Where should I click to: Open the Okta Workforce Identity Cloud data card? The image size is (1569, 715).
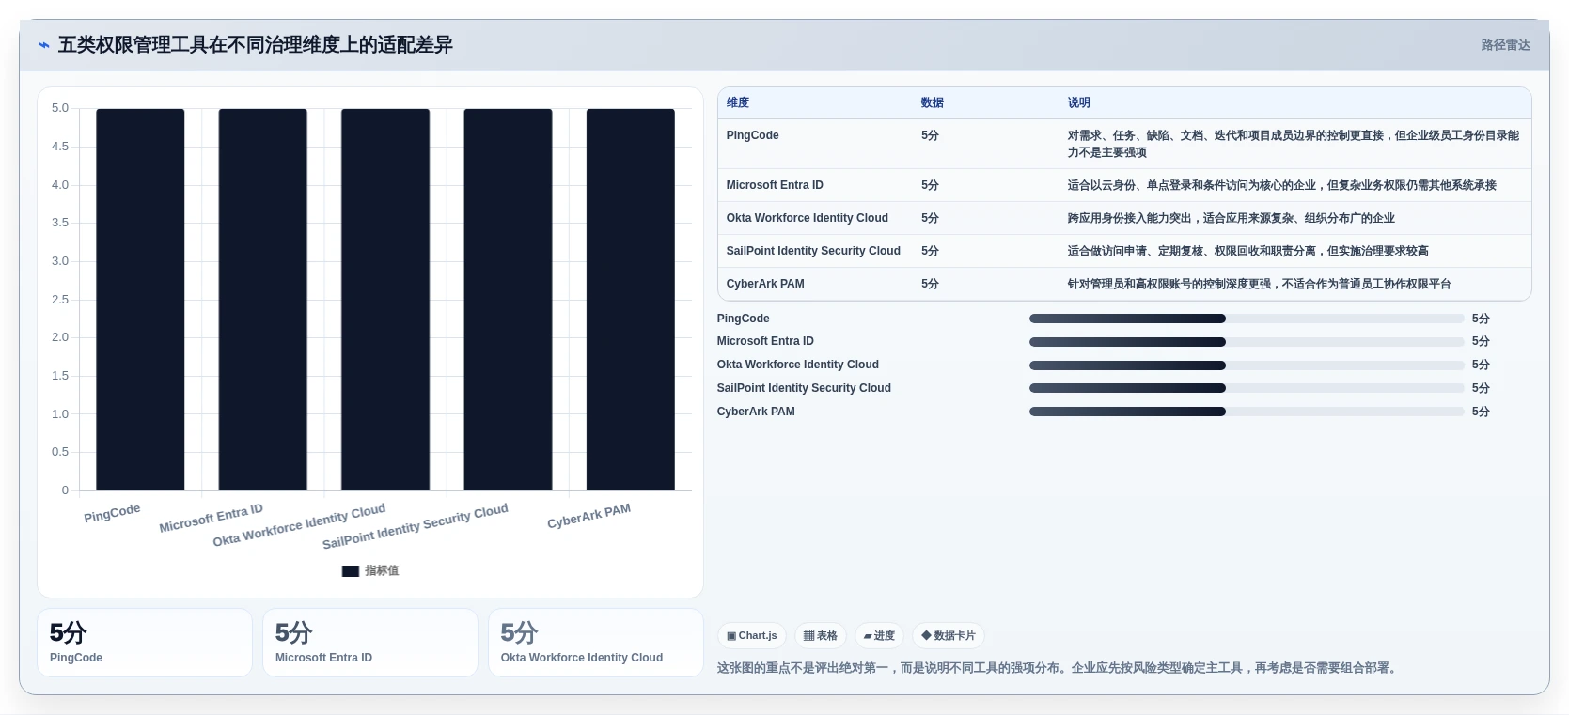point(596,643)
